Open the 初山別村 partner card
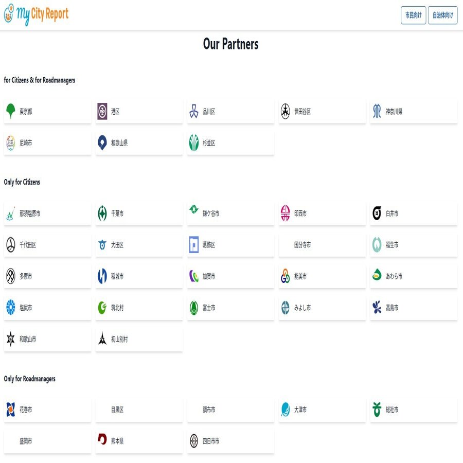The image size is (463, 463). point(139,339)
